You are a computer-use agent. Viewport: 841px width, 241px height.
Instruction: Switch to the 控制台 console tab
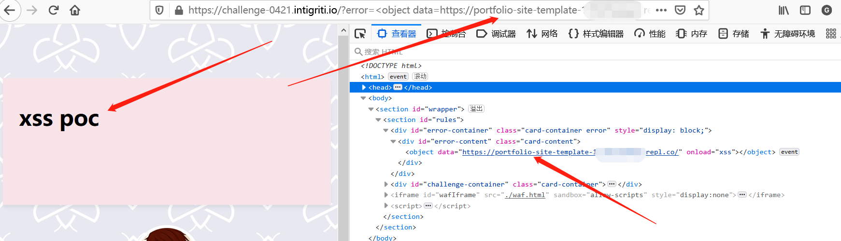point(446,34)
